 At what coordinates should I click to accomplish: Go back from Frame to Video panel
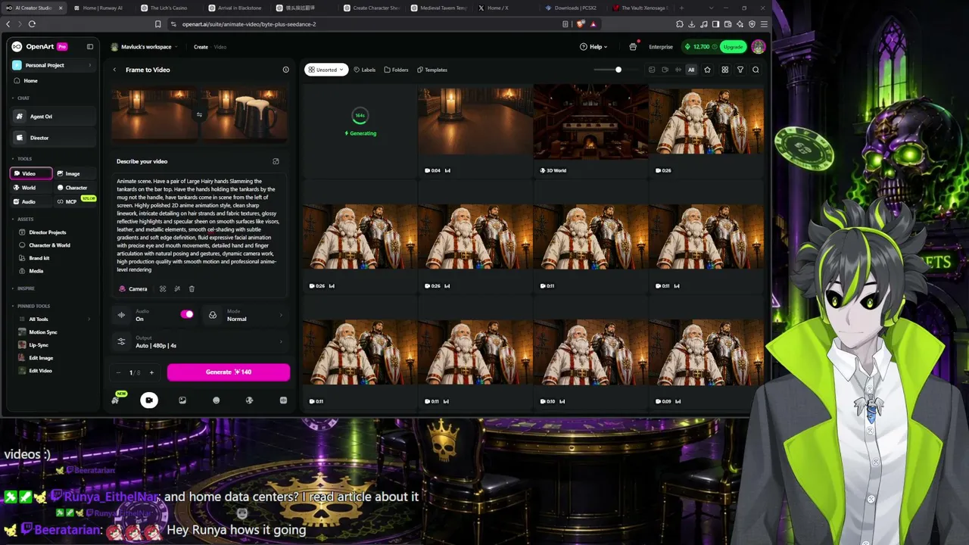point(114,70)
